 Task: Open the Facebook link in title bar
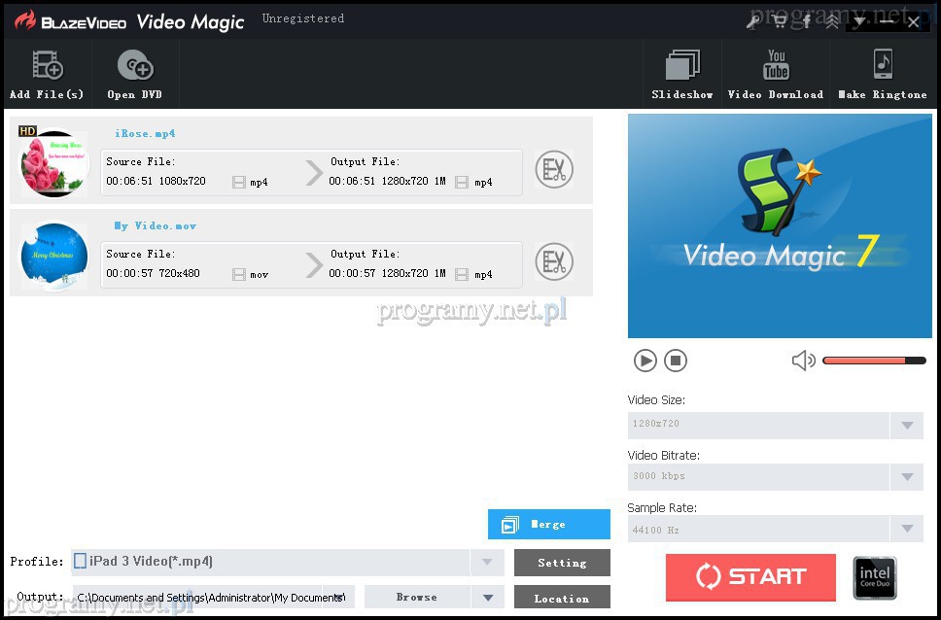806,21
